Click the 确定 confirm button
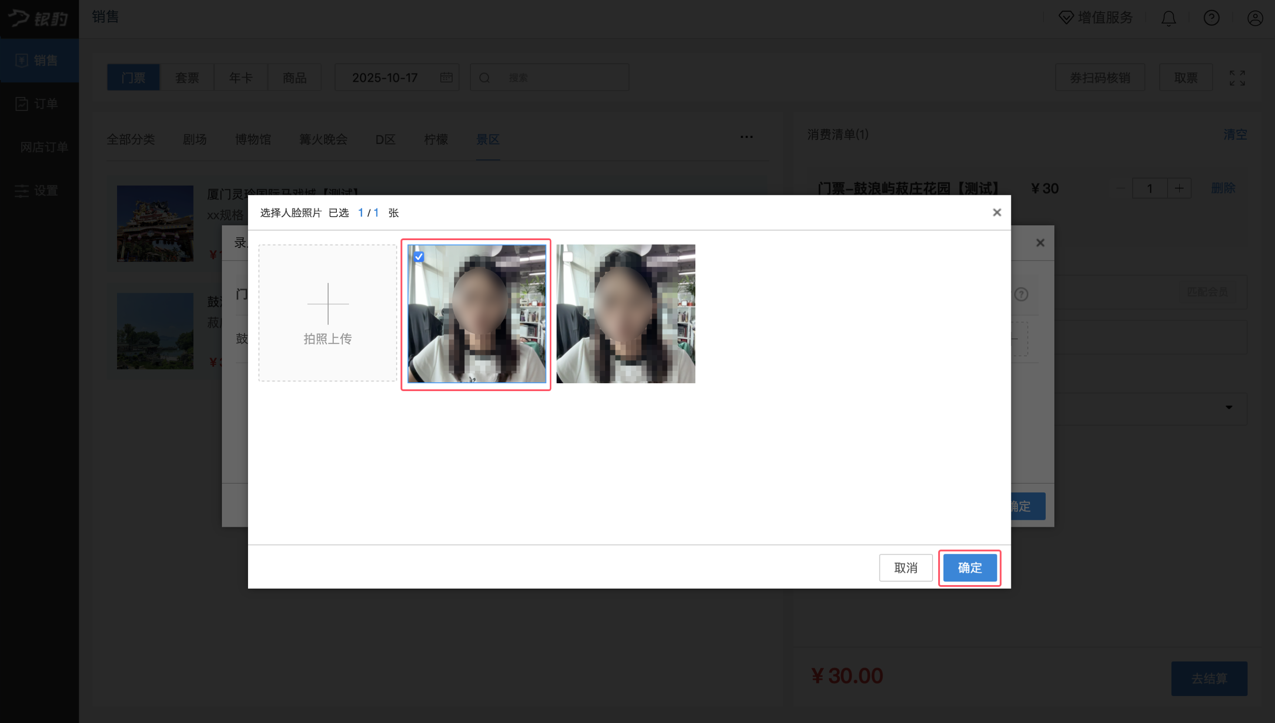 tap(969, 568)
